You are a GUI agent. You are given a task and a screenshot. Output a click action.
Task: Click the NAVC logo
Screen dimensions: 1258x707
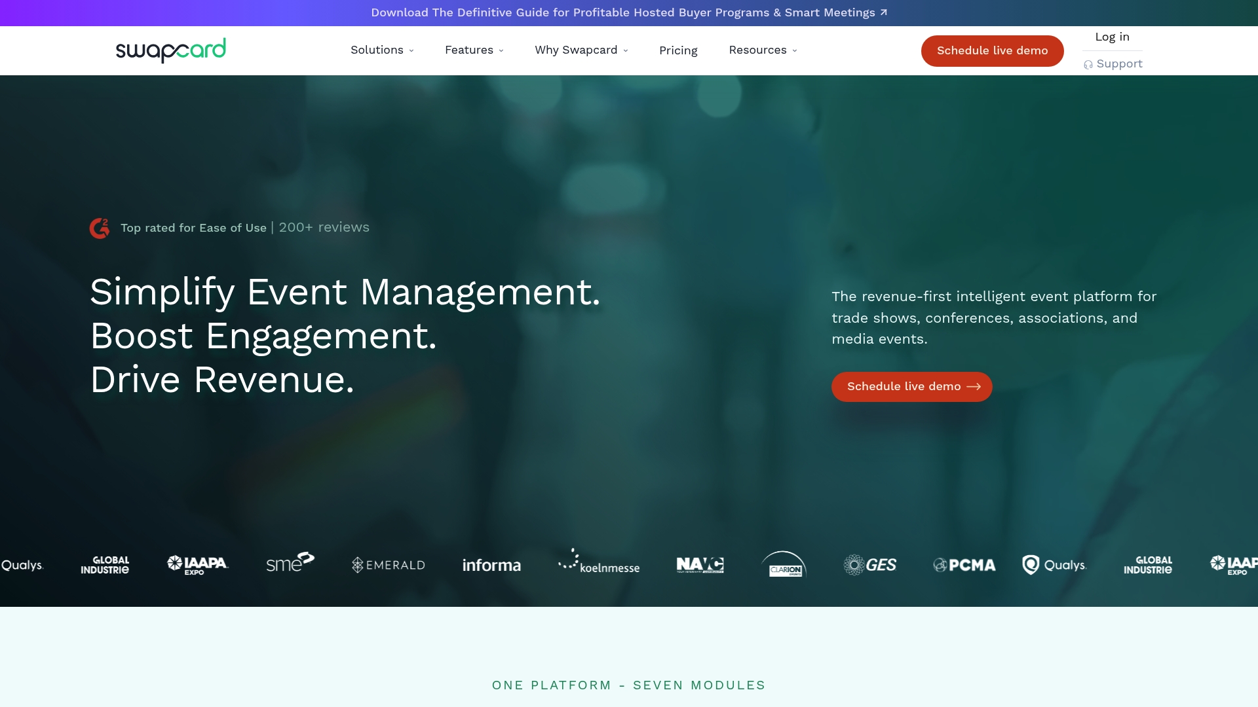700,565
